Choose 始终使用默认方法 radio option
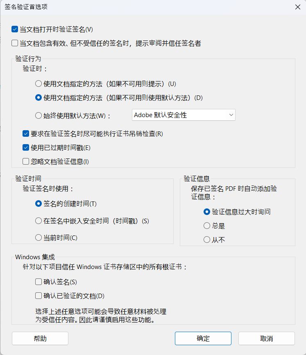Screen dimensions: 306x355 [x=39, y=115]
